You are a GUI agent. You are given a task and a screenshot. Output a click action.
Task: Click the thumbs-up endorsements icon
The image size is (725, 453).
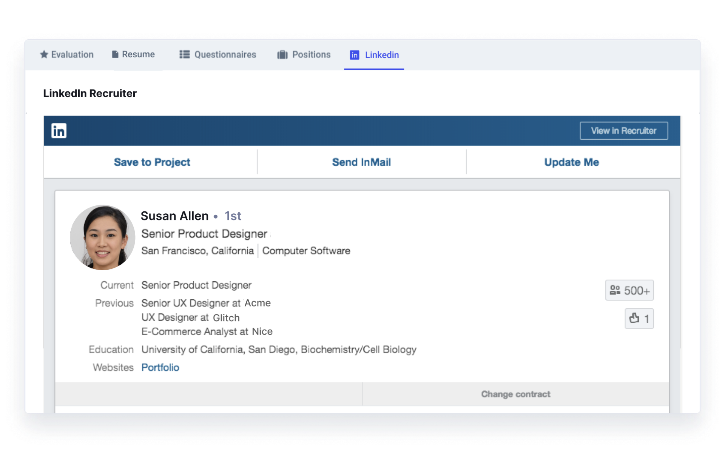pos(634,318)
